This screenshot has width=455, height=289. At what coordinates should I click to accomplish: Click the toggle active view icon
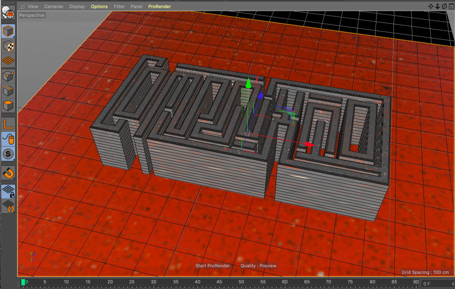point(451,7)
